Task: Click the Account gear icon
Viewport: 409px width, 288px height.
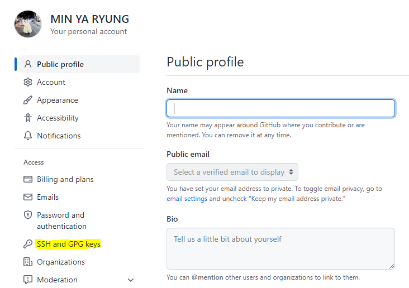Action: pyautogui.click(x=28, y=82)
